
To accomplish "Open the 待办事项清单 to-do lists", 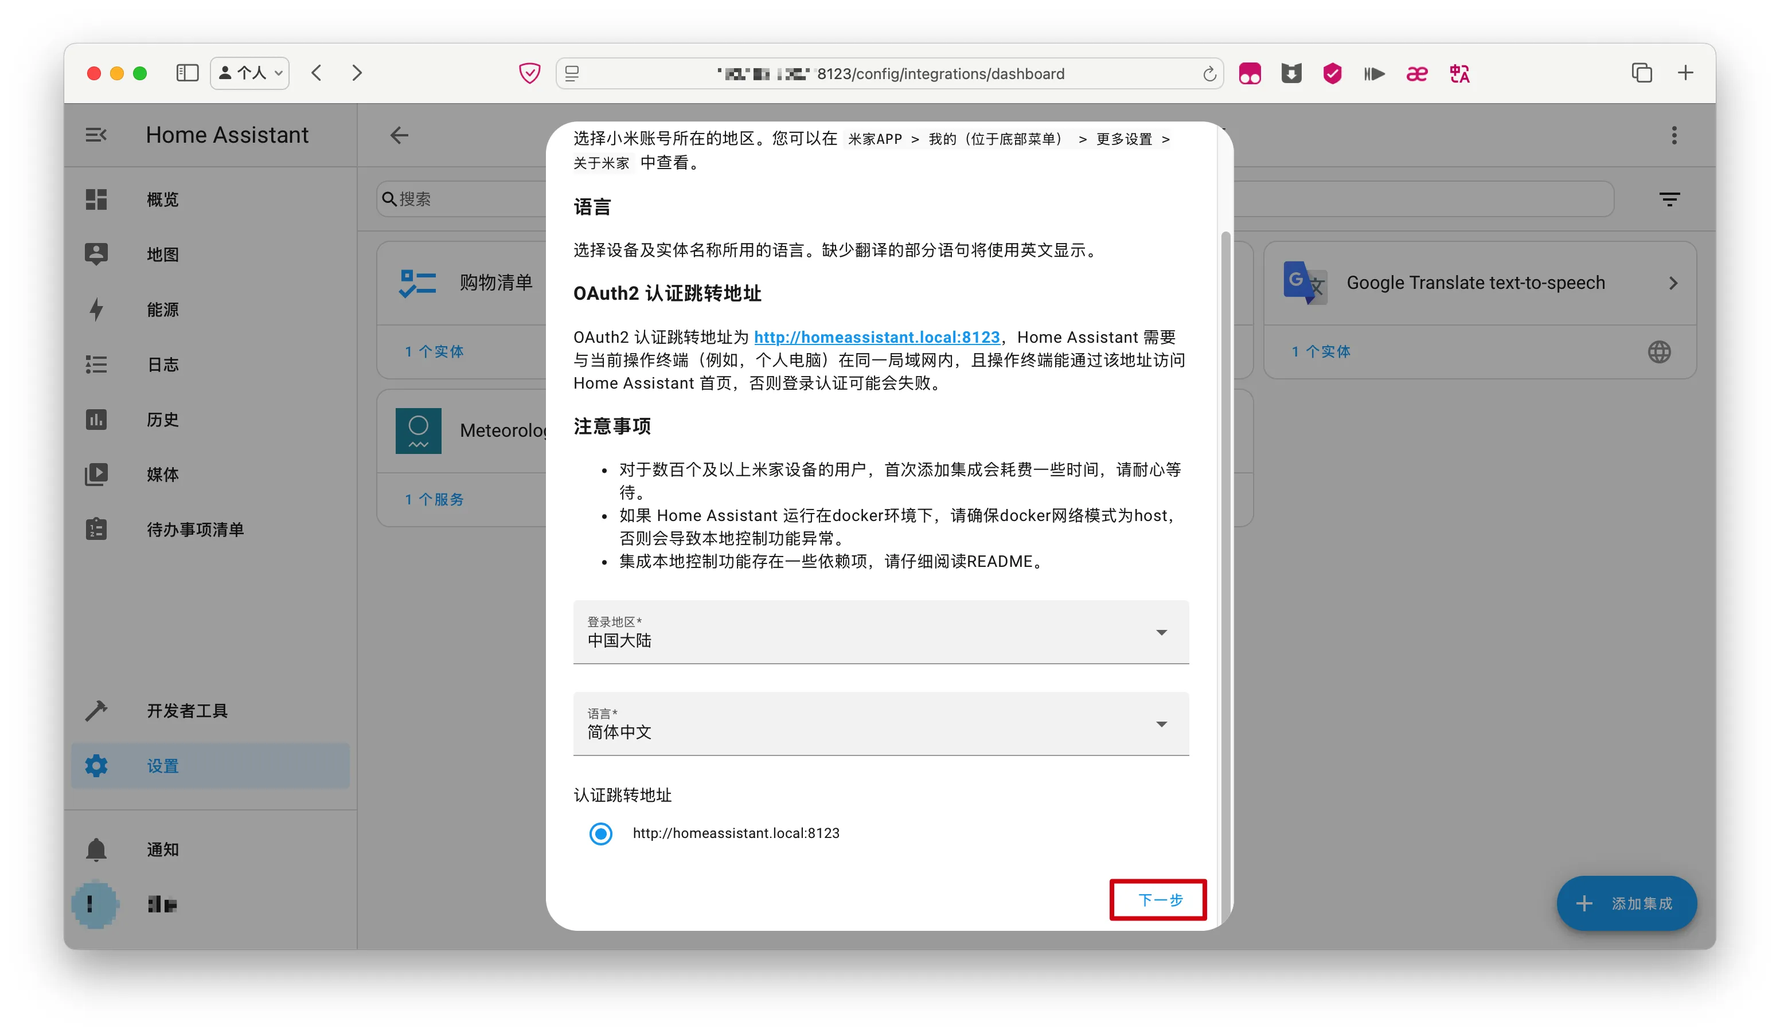I will pos(210,530).
